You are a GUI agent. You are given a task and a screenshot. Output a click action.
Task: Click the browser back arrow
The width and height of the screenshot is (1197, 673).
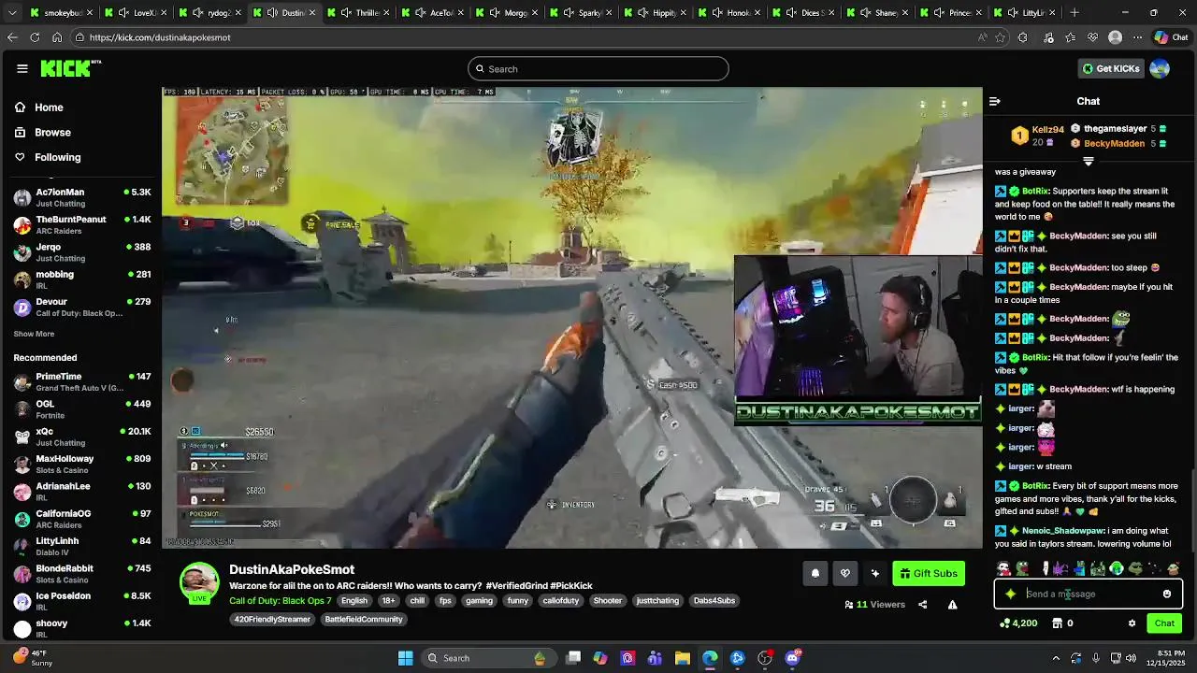point(12,37)
